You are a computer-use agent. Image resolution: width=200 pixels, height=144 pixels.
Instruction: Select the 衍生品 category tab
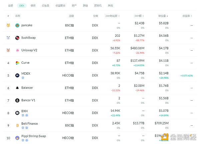coord(45,6)
